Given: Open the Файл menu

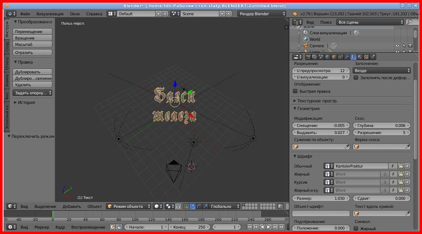Looking at the screenshot, I should coord(25,14).
